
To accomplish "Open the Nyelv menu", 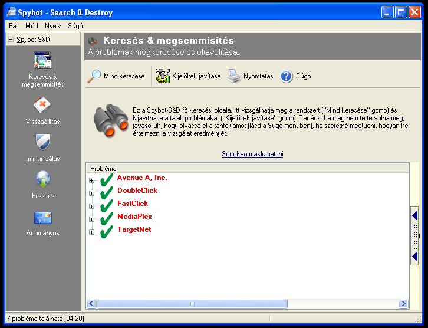I will [52, 26].
